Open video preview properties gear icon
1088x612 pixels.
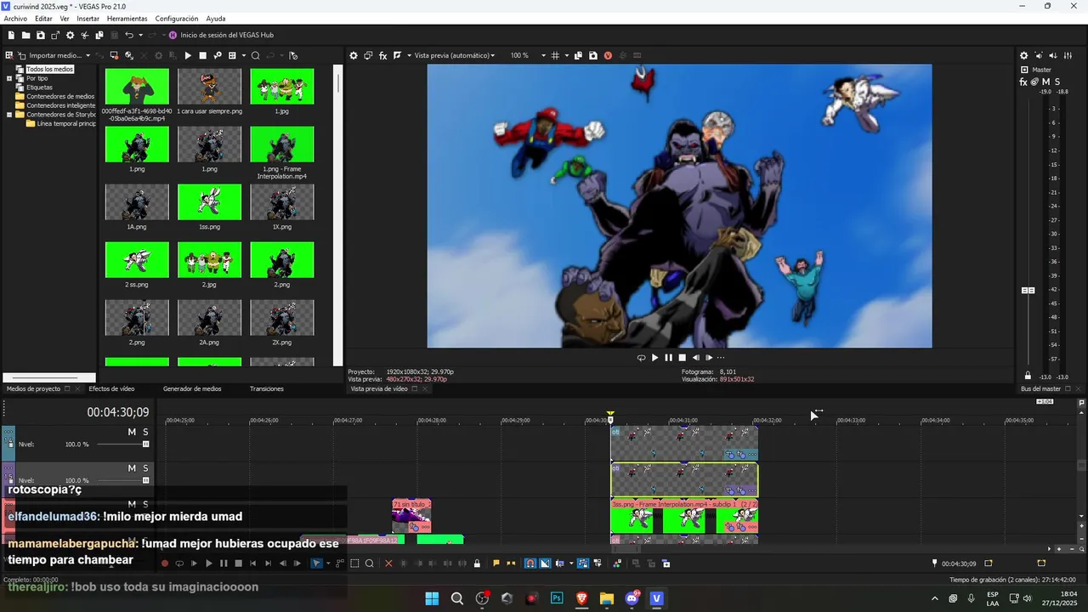pyautogui.click(x=354, y=55)
